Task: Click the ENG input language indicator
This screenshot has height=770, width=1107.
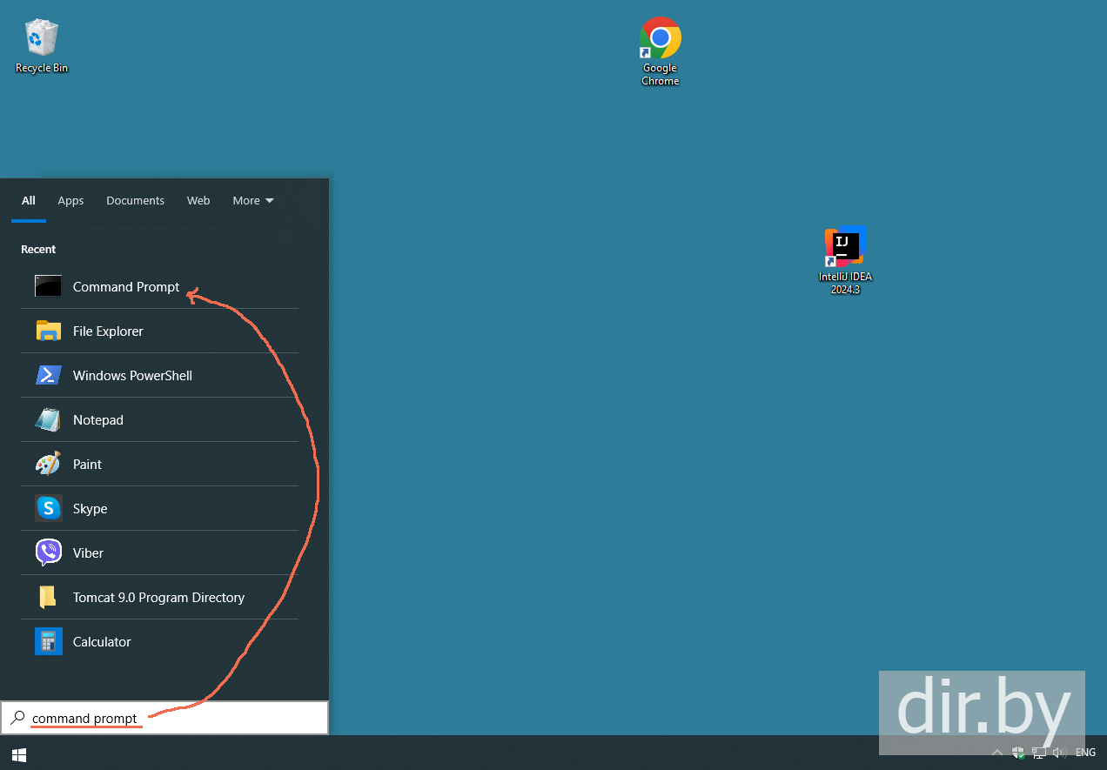Action: pyautogui.click(x=1085, y=753)
